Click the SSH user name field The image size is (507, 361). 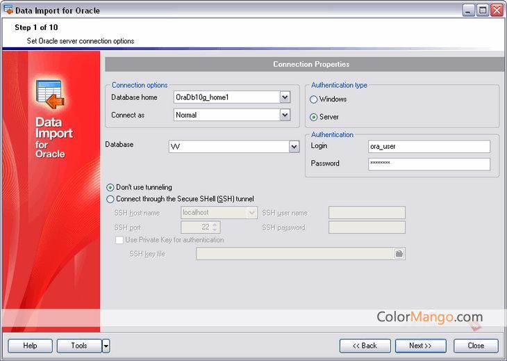coord(367,213)
